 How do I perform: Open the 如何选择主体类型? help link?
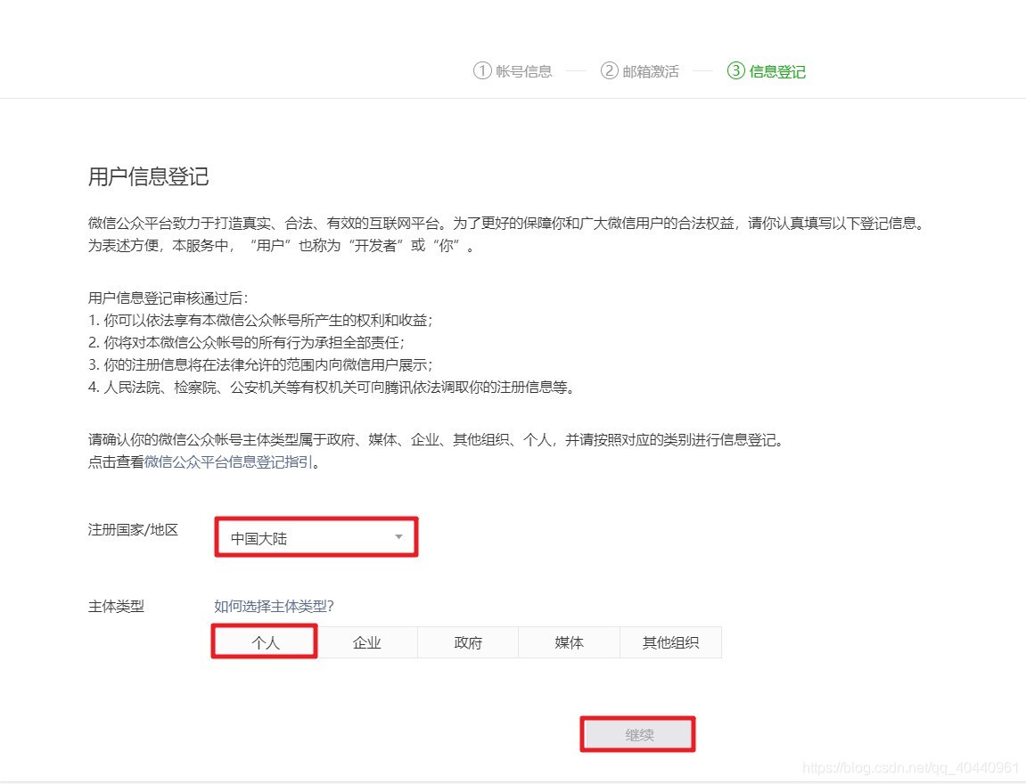tap(275, 606)
